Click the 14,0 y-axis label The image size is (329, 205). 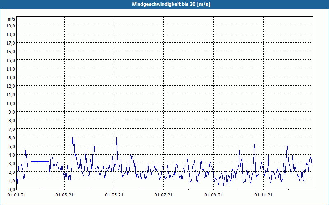pyautogui.click(x=11, y=69)
